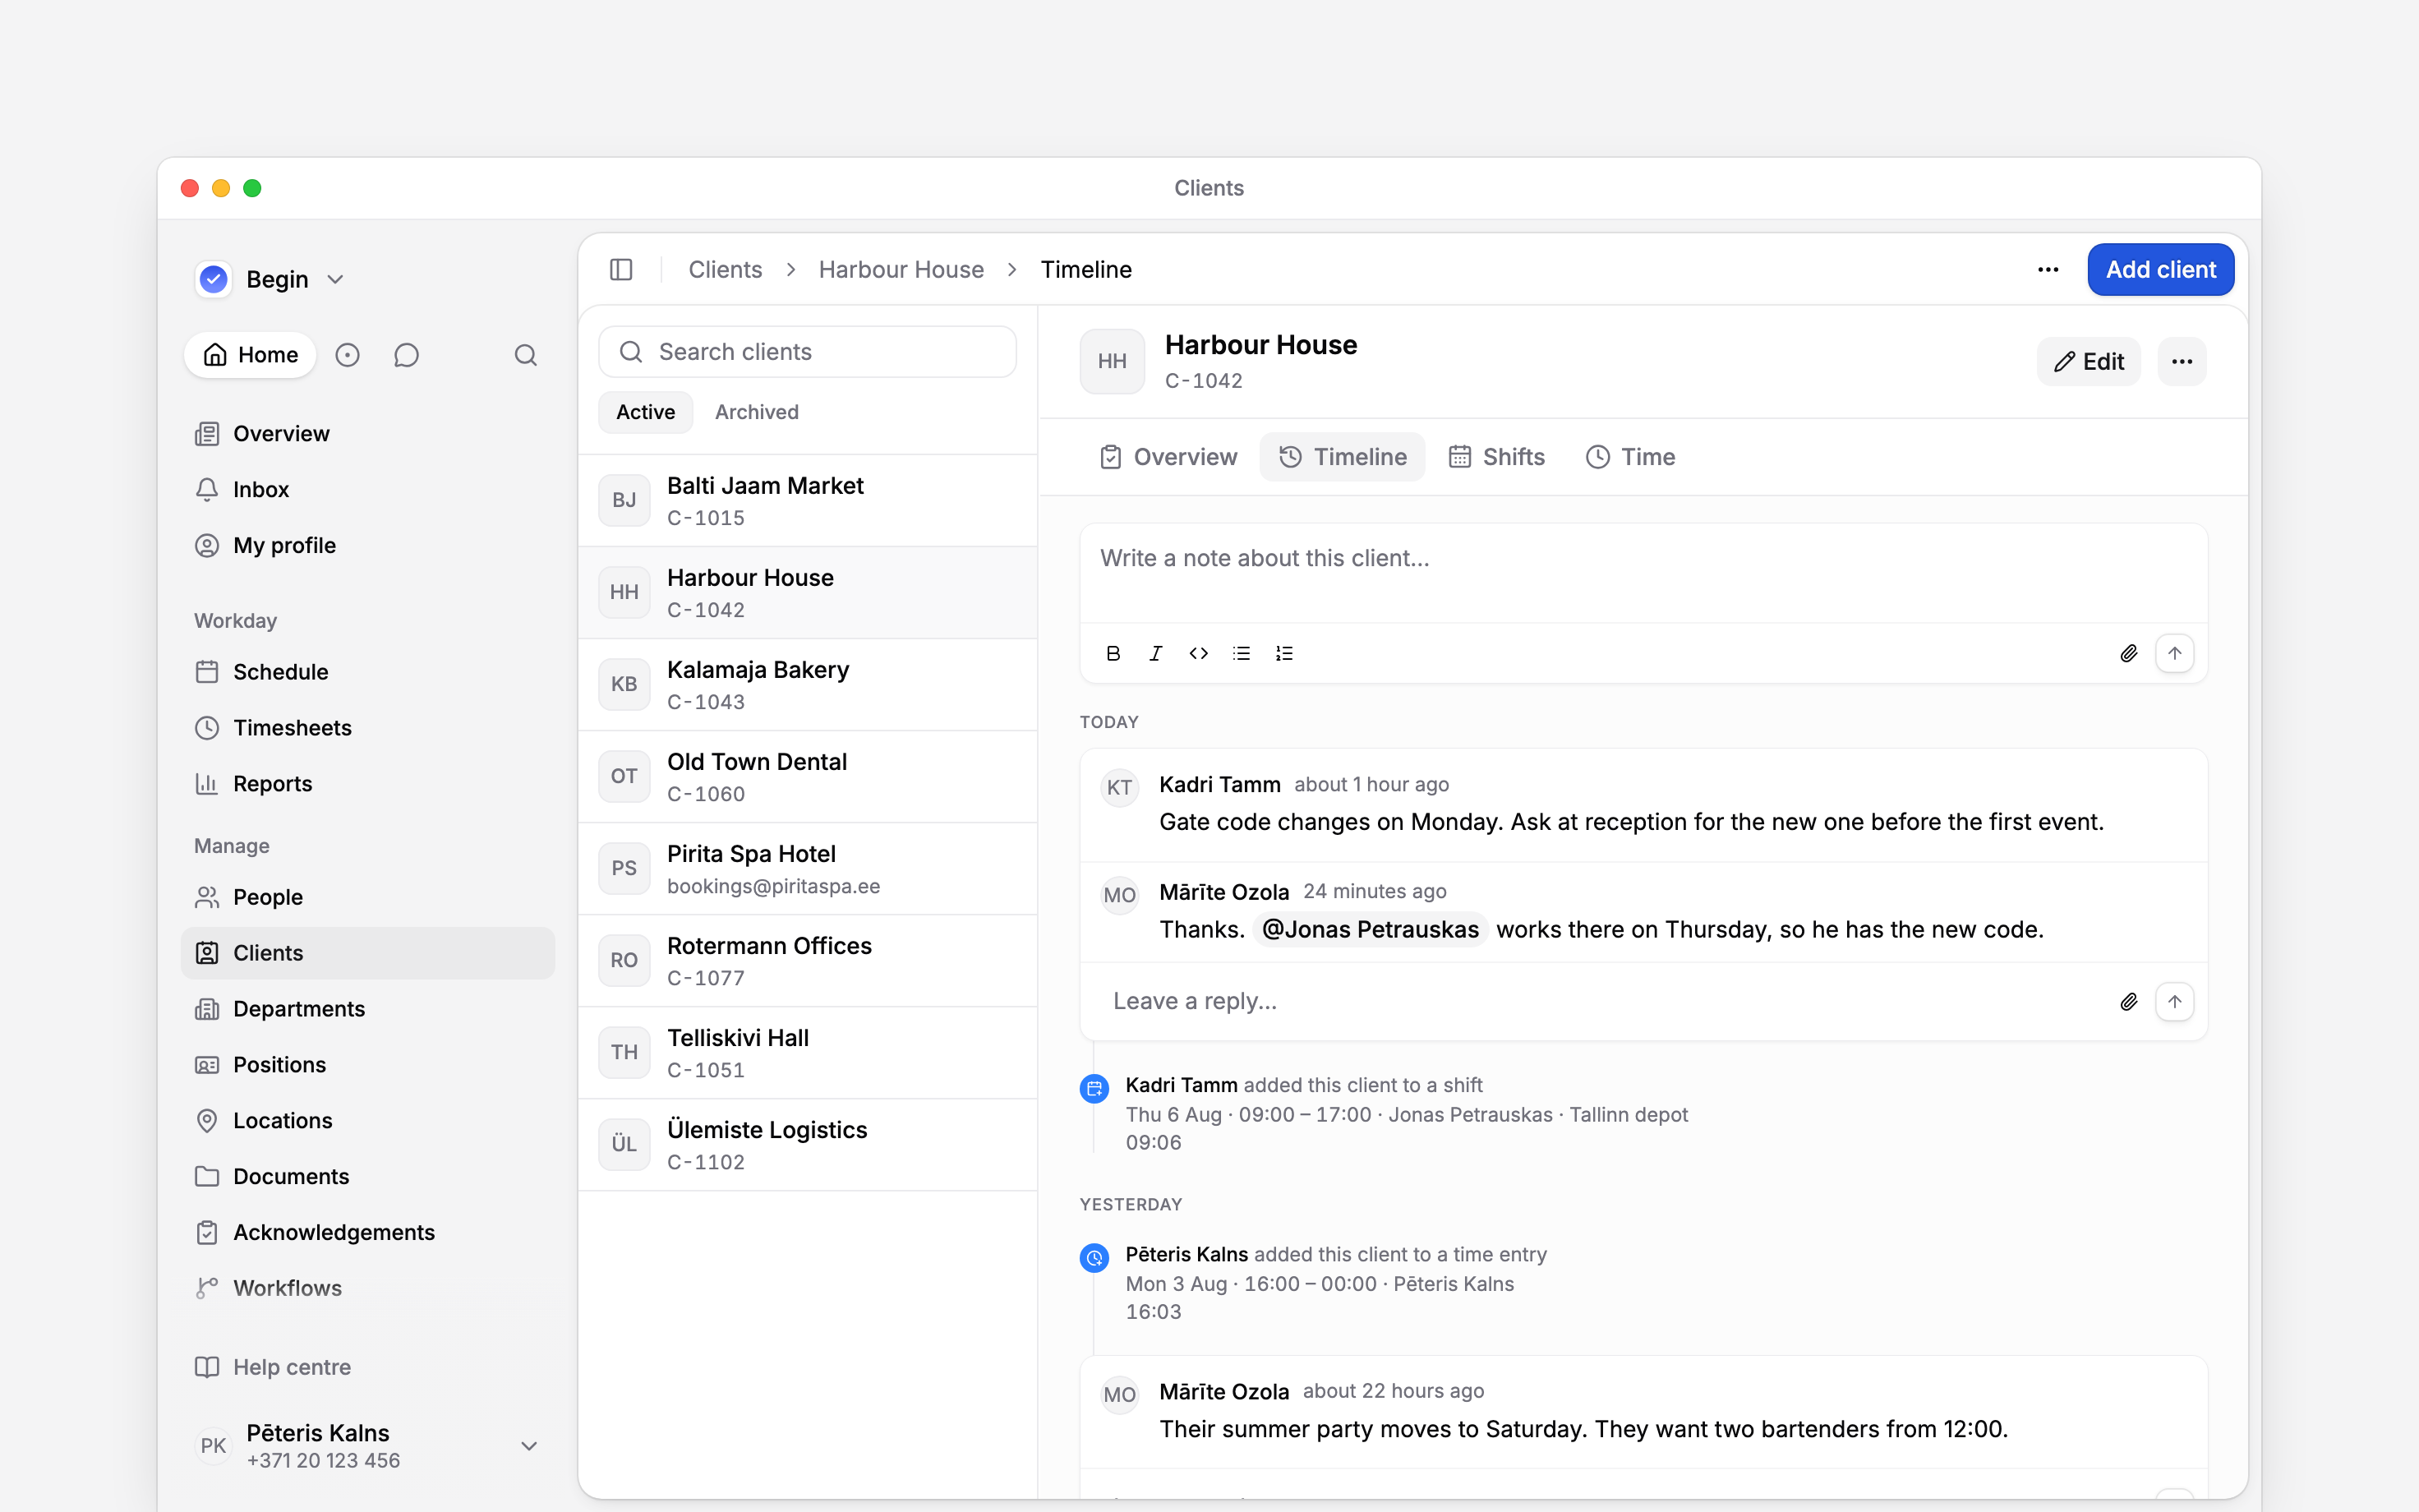Select Kalamaja Bakery in the client list
Viewport: 2419px width, 1512px height.
tap(808, 685)
